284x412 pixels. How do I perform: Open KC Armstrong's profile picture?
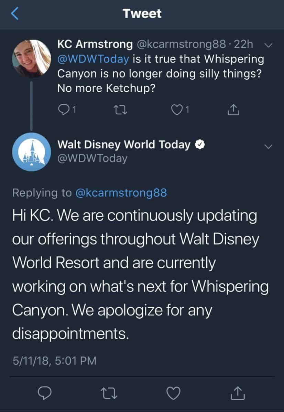pos(32,57)
